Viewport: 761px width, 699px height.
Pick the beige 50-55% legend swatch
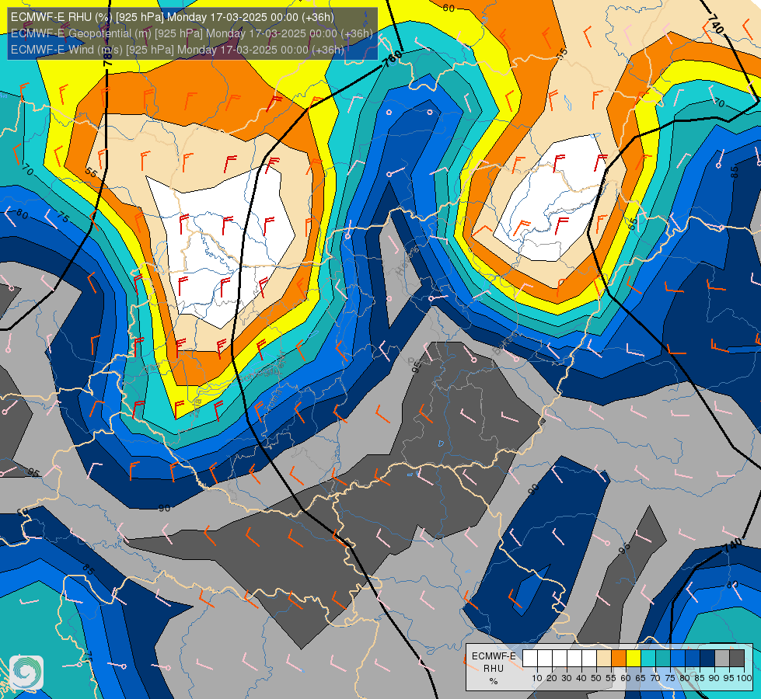coord(604,659)
